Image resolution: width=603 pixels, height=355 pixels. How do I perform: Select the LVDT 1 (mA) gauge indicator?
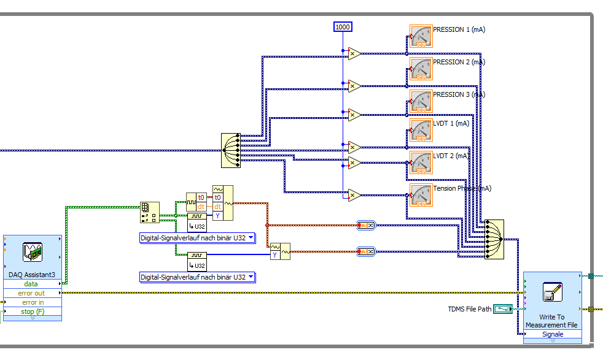click(421, 130)
